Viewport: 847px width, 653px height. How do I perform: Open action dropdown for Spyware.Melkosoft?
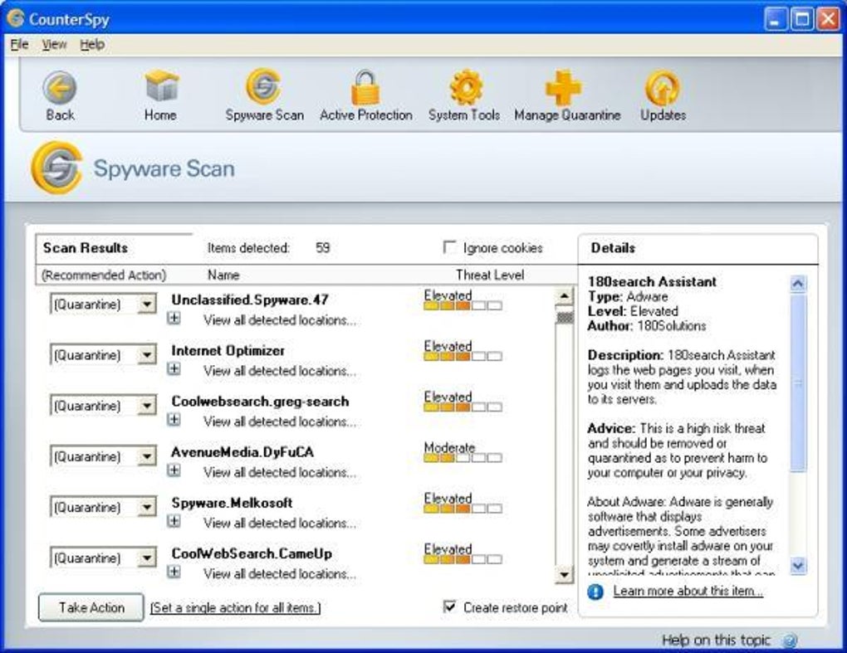[x=146, y=507]
